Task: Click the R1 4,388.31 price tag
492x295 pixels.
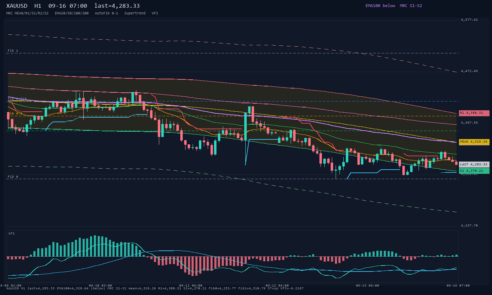Action: pyautogui.click(x=474, y=113)
